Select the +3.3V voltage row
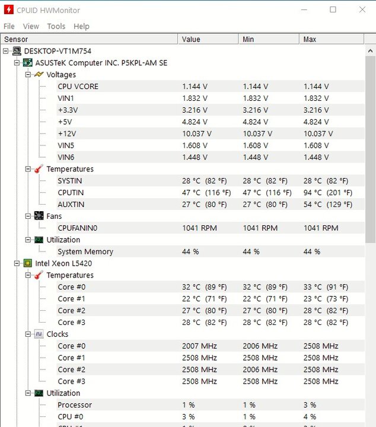This screenshot has height=427, width=376. (x=210, y=110)
